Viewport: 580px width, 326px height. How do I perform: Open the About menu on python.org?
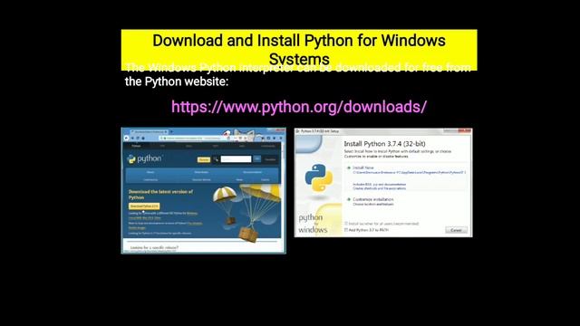(150, 172)
